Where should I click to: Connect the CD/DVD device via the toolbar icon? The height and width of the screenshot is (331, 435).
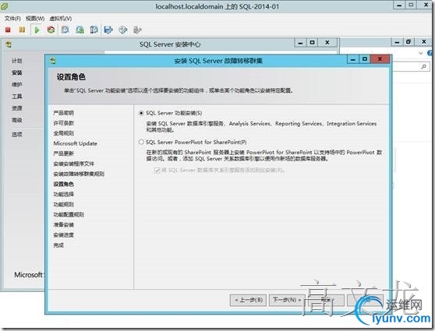(123, 30)
